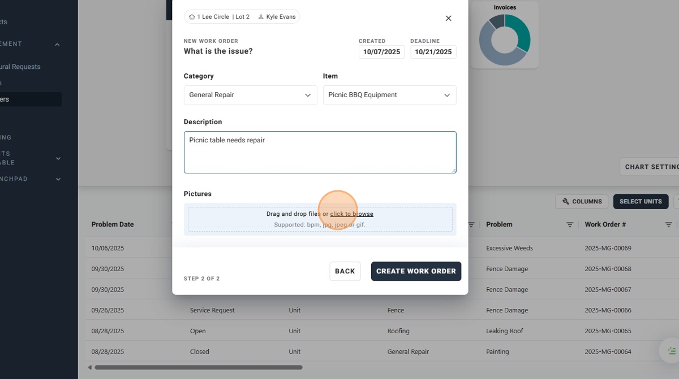
Task: Click the 10/06/2025 problem date cell
Action: 108,248
